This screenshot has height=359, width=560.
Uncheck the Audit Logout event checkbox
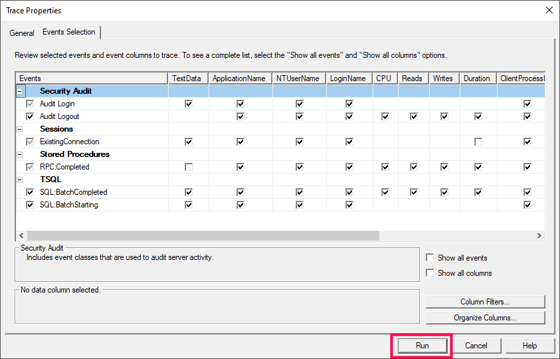[x=30, y=116]
